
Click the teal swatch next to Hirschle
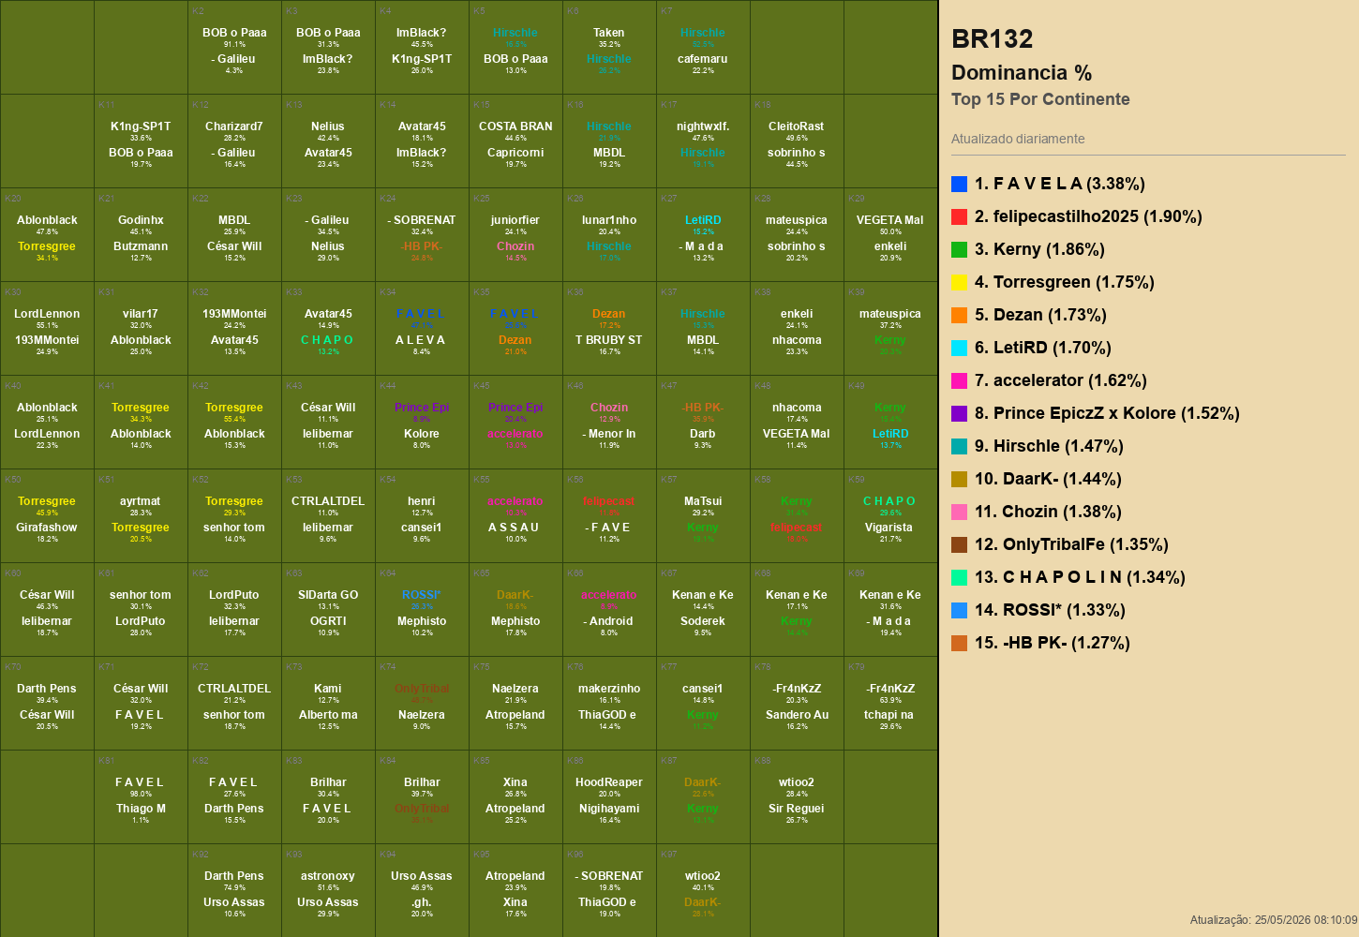(959, 446)
